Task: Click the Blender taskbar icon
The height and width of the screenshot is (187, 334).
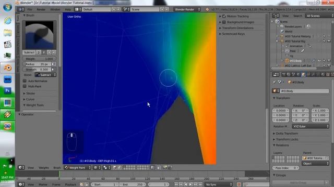Action: [x=7, y=68]
